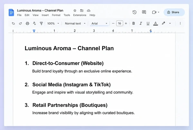Click the right indent marker on ruler
This screenshot has width=193, height=130.
point(151,31)
